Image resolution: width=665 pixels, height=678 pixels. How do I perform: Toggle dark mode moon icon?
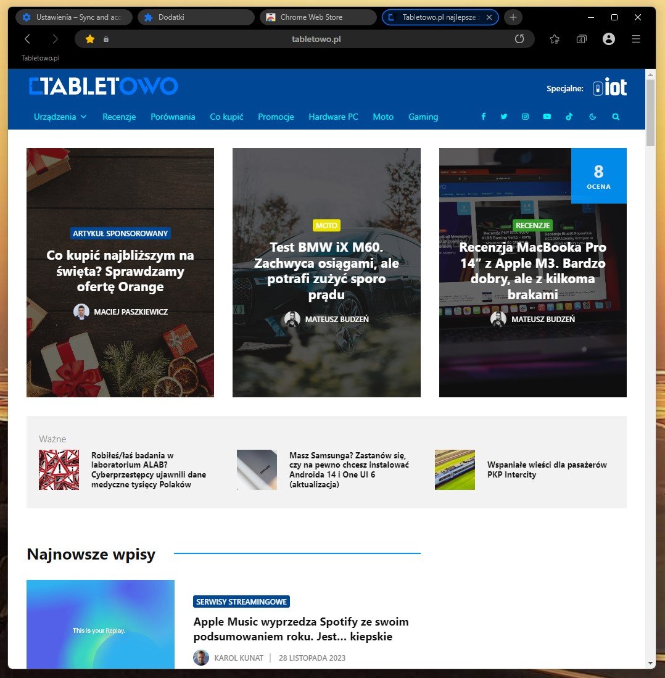point(593,117)
